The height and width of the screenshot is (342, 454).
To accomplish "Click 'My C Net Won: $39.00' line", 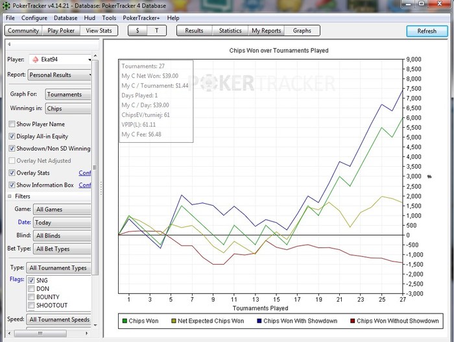I will [x=150, y=76].
